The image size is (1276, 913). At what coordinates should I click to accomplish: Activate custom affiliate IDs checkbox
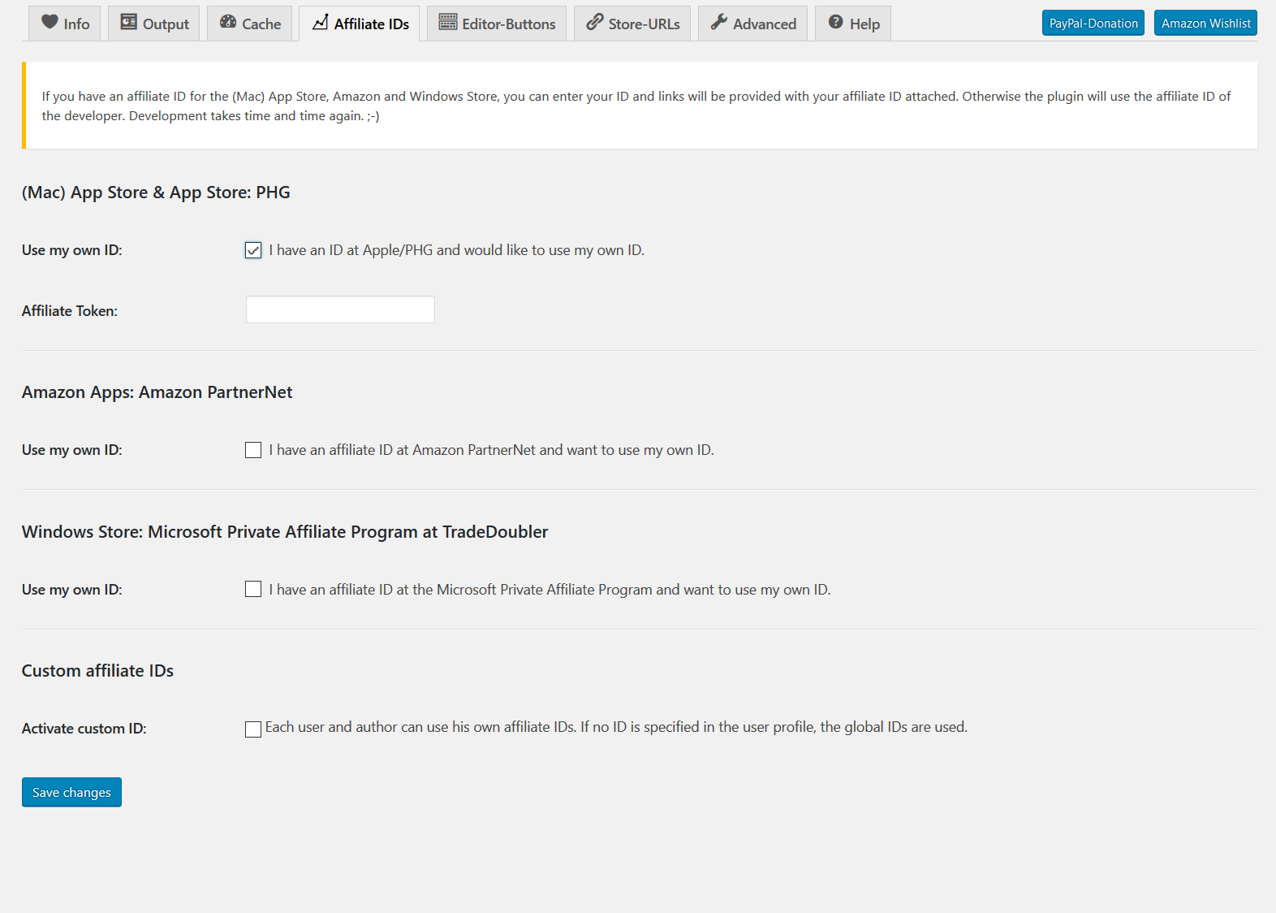253,729
